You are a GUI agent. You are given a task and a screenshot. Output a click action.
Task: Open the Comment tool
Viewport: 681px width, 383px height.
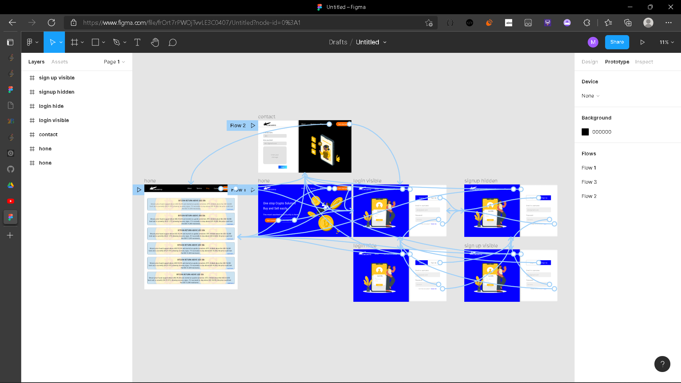pos(173,42)
